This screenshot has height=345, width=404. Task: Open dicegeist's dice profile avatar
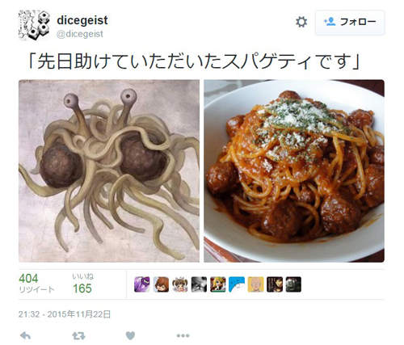click(x=34, y=25)
